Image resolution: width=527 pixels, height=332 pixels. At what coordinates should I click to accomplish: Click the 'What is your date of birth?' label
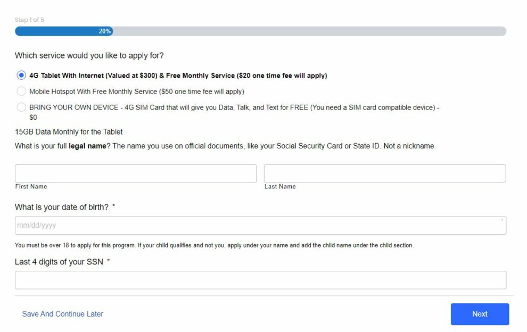click(x=62, y=207)
